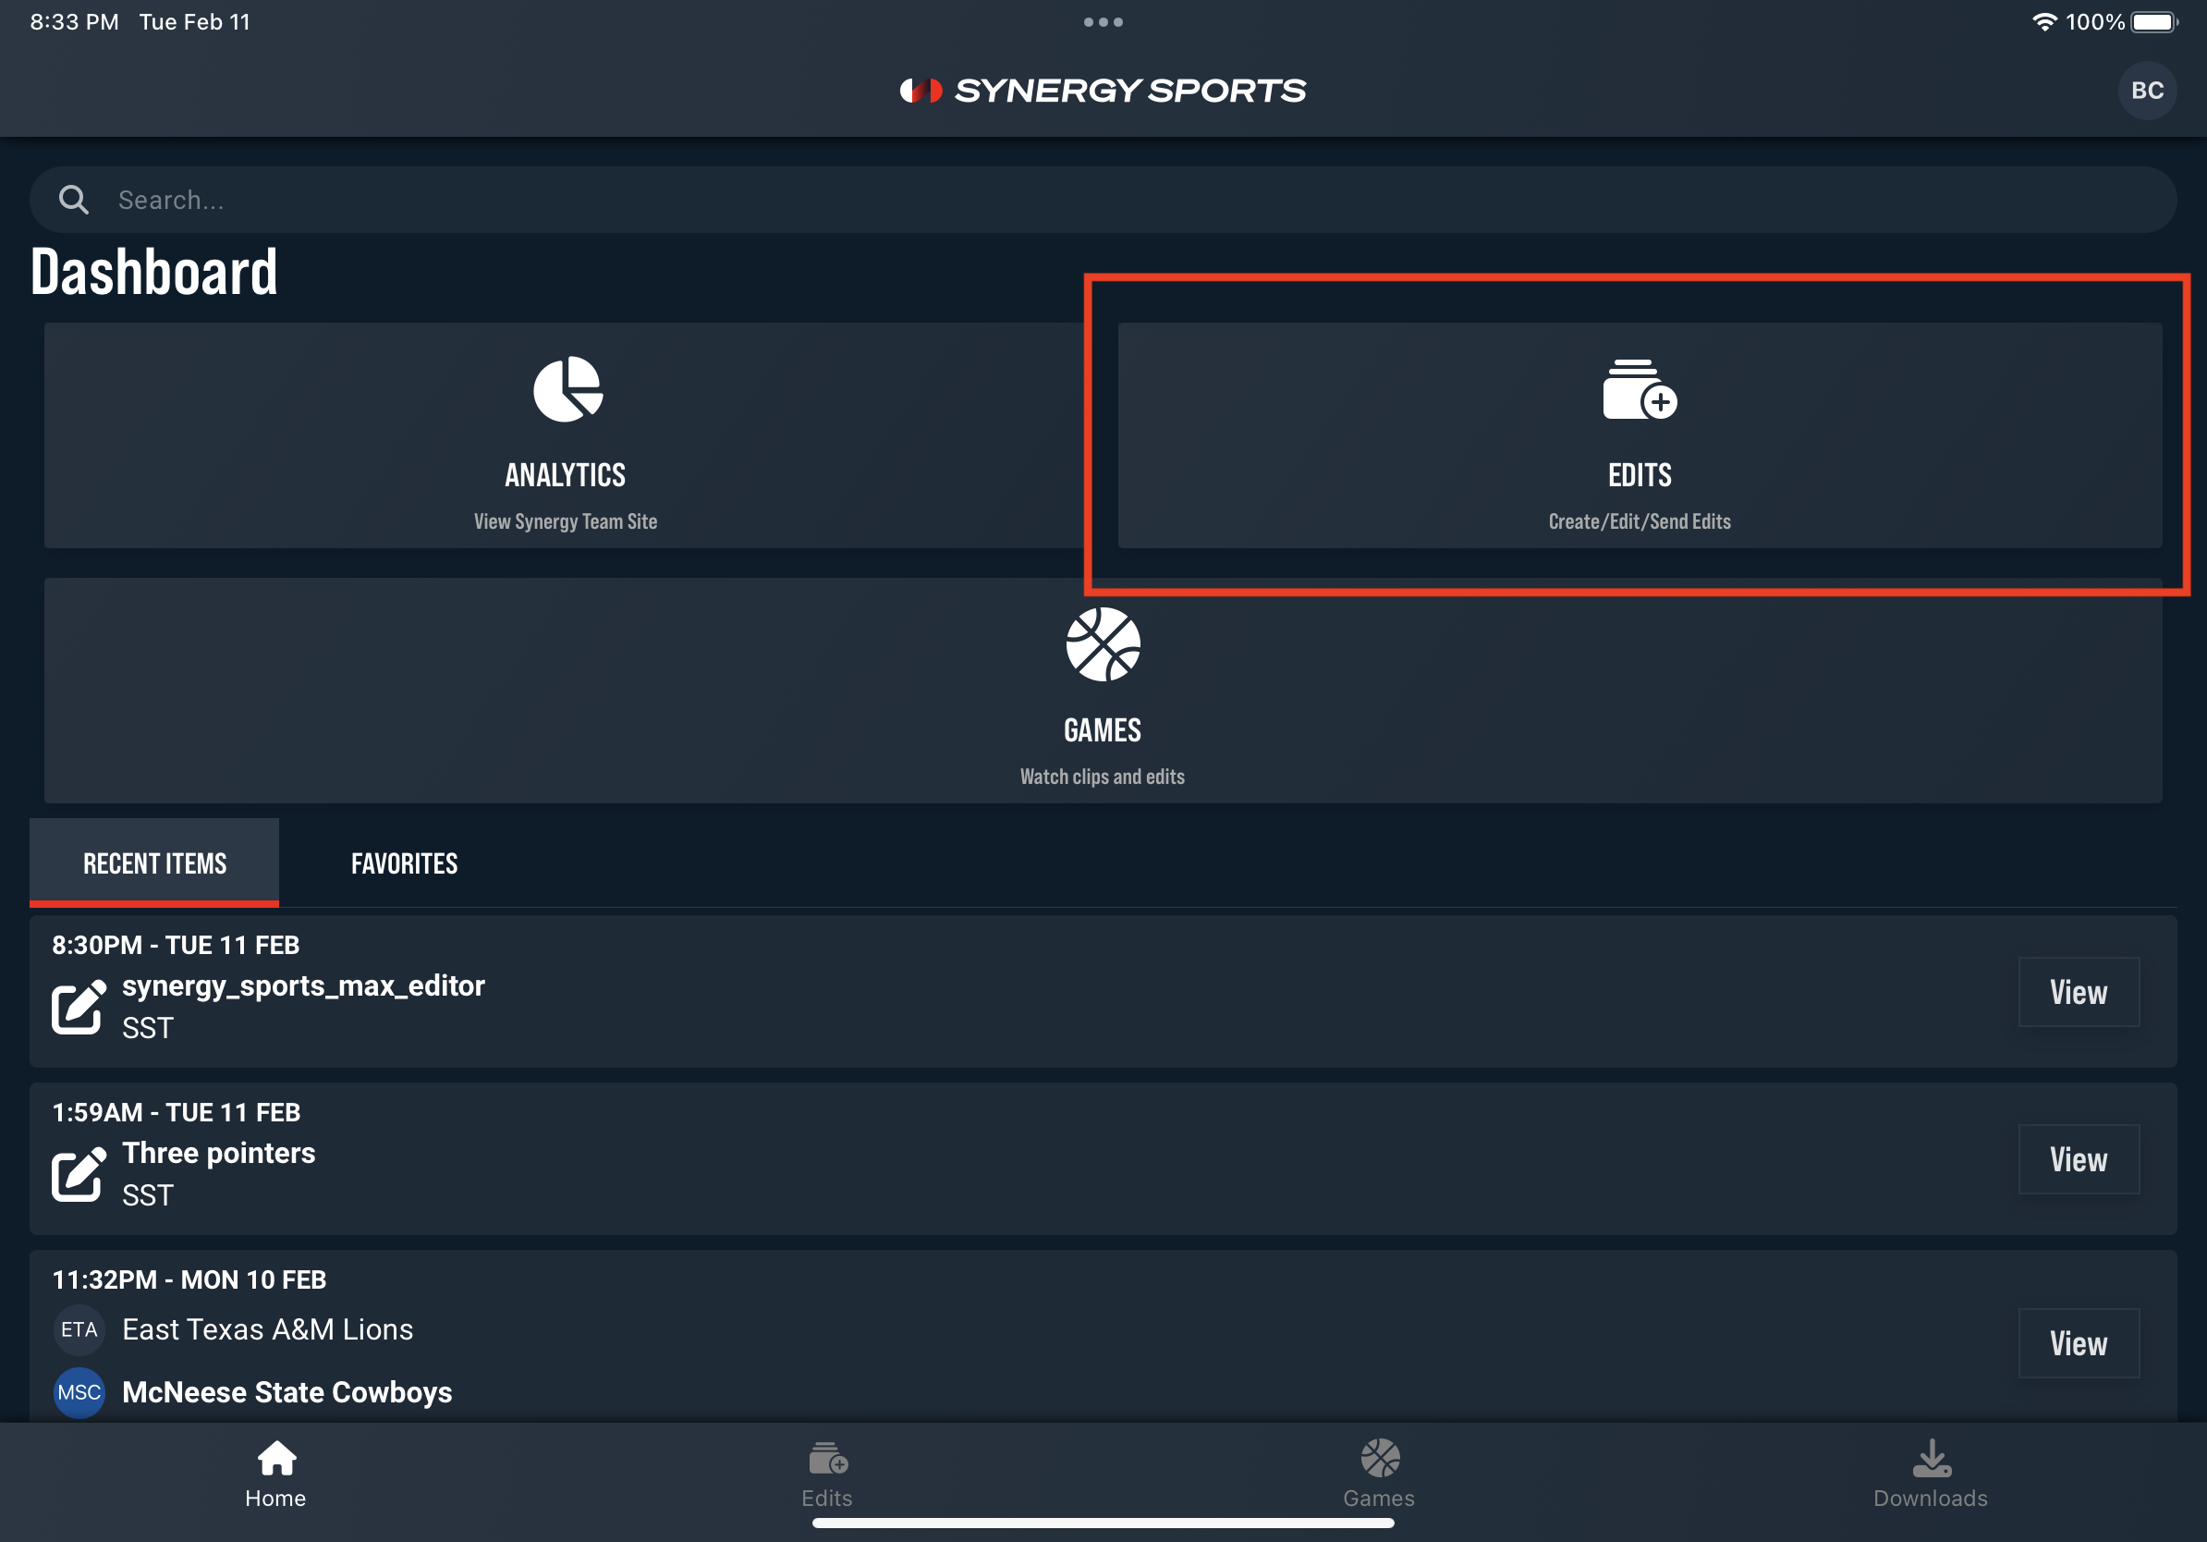Switch to Edits in bottom bar
2207x1542 pixels.
[826, 1474]
